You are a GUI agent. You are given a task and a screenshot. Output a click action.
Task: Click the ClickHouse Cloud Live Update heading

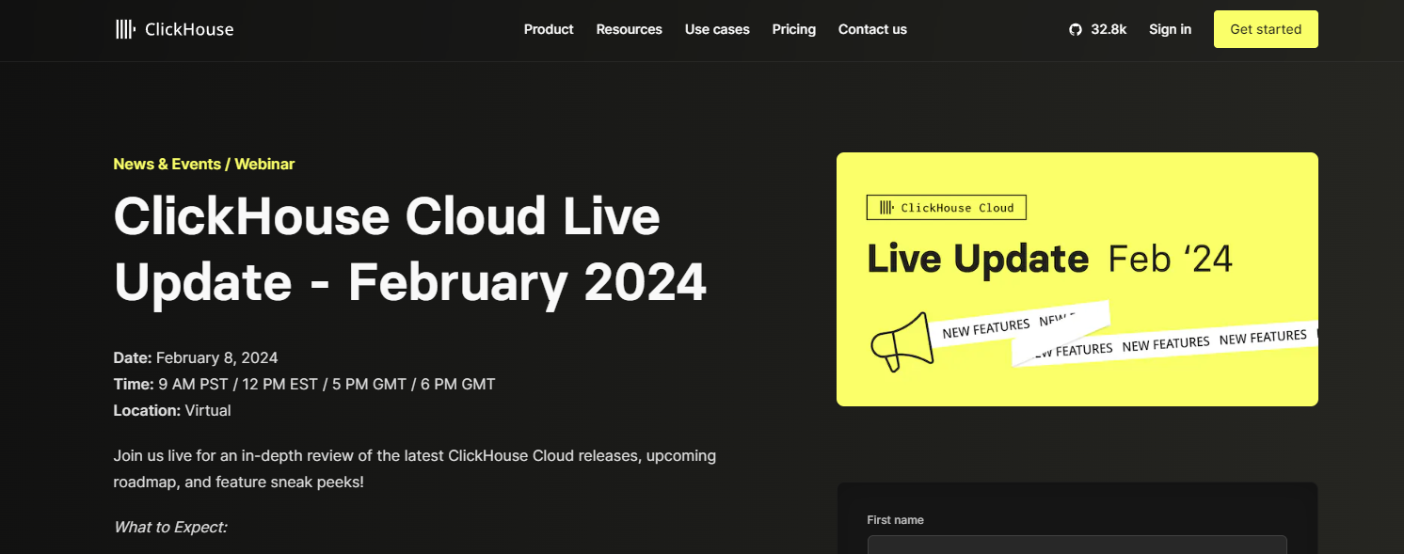[x=410, y=249]
